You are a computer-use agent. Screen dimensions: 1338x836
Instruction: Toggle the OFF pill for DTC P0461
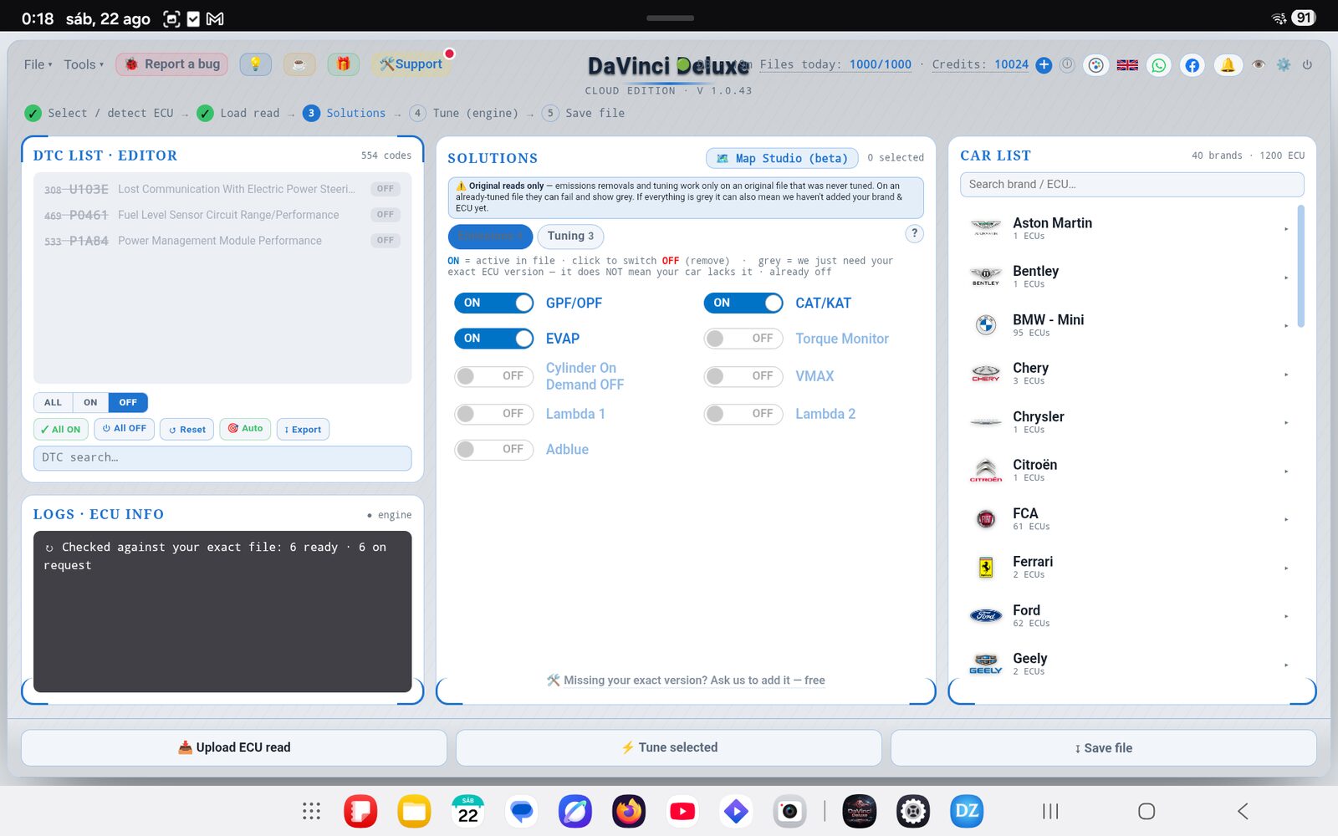coord(385,215)
